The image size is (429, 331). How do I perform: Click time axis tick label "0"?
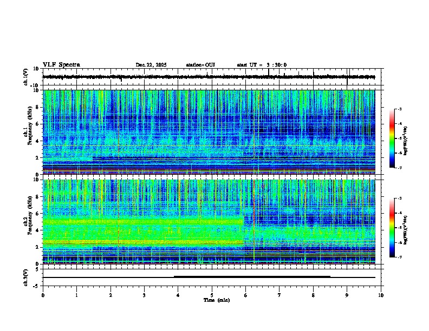pos(43,295)
